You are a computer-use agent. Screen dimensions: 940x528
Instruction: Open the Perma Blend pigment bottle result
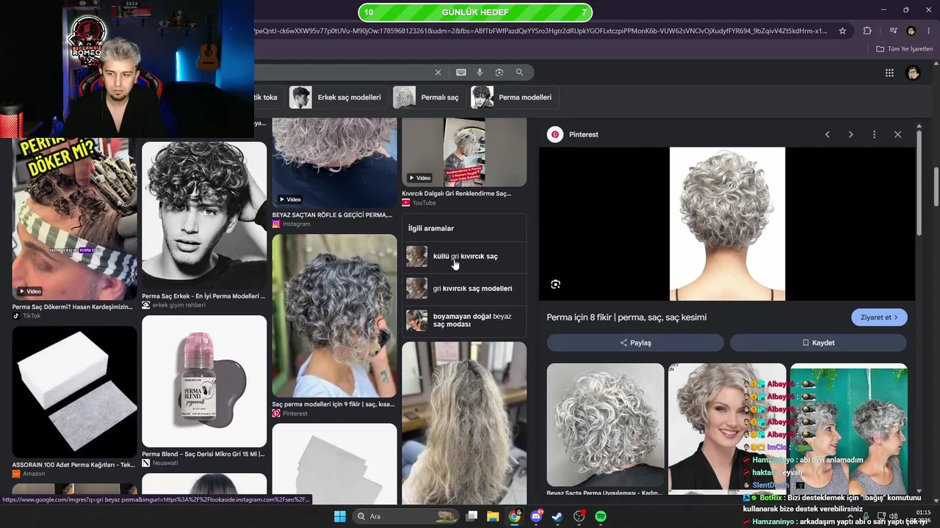pos(204,381)
